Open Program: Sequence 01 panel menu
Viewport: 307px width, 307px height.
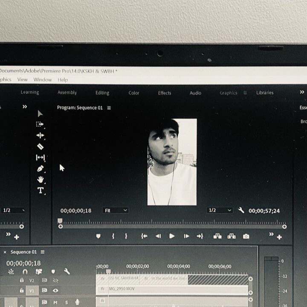pyautogui.click(x=109, y=108)
